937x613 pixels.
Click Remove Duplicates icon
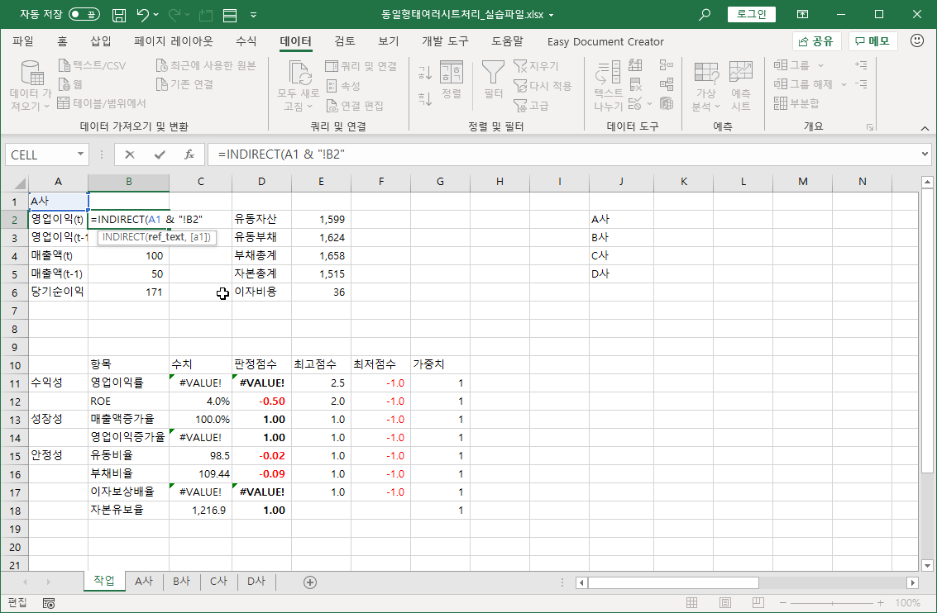click(x=635, y=84)
